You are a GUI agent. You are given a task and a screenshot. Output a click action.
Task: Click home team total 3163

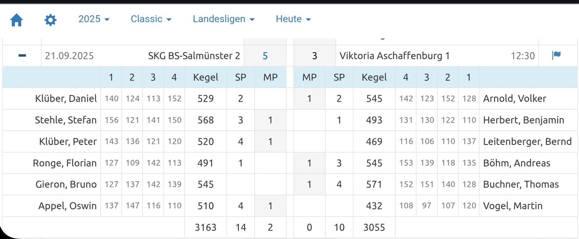[205, 227]
